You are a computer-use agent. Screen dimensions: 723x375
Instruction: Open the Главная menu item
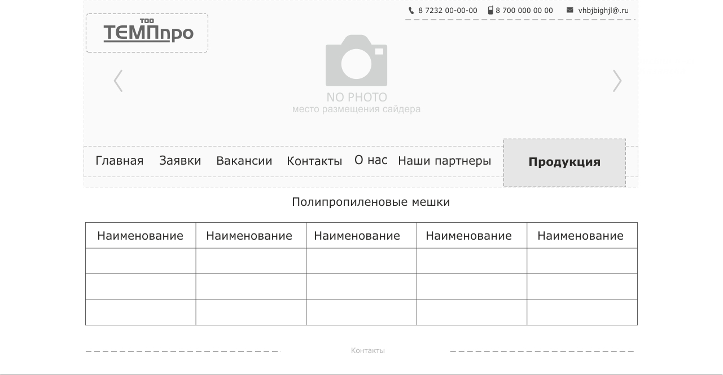[119, 161]
